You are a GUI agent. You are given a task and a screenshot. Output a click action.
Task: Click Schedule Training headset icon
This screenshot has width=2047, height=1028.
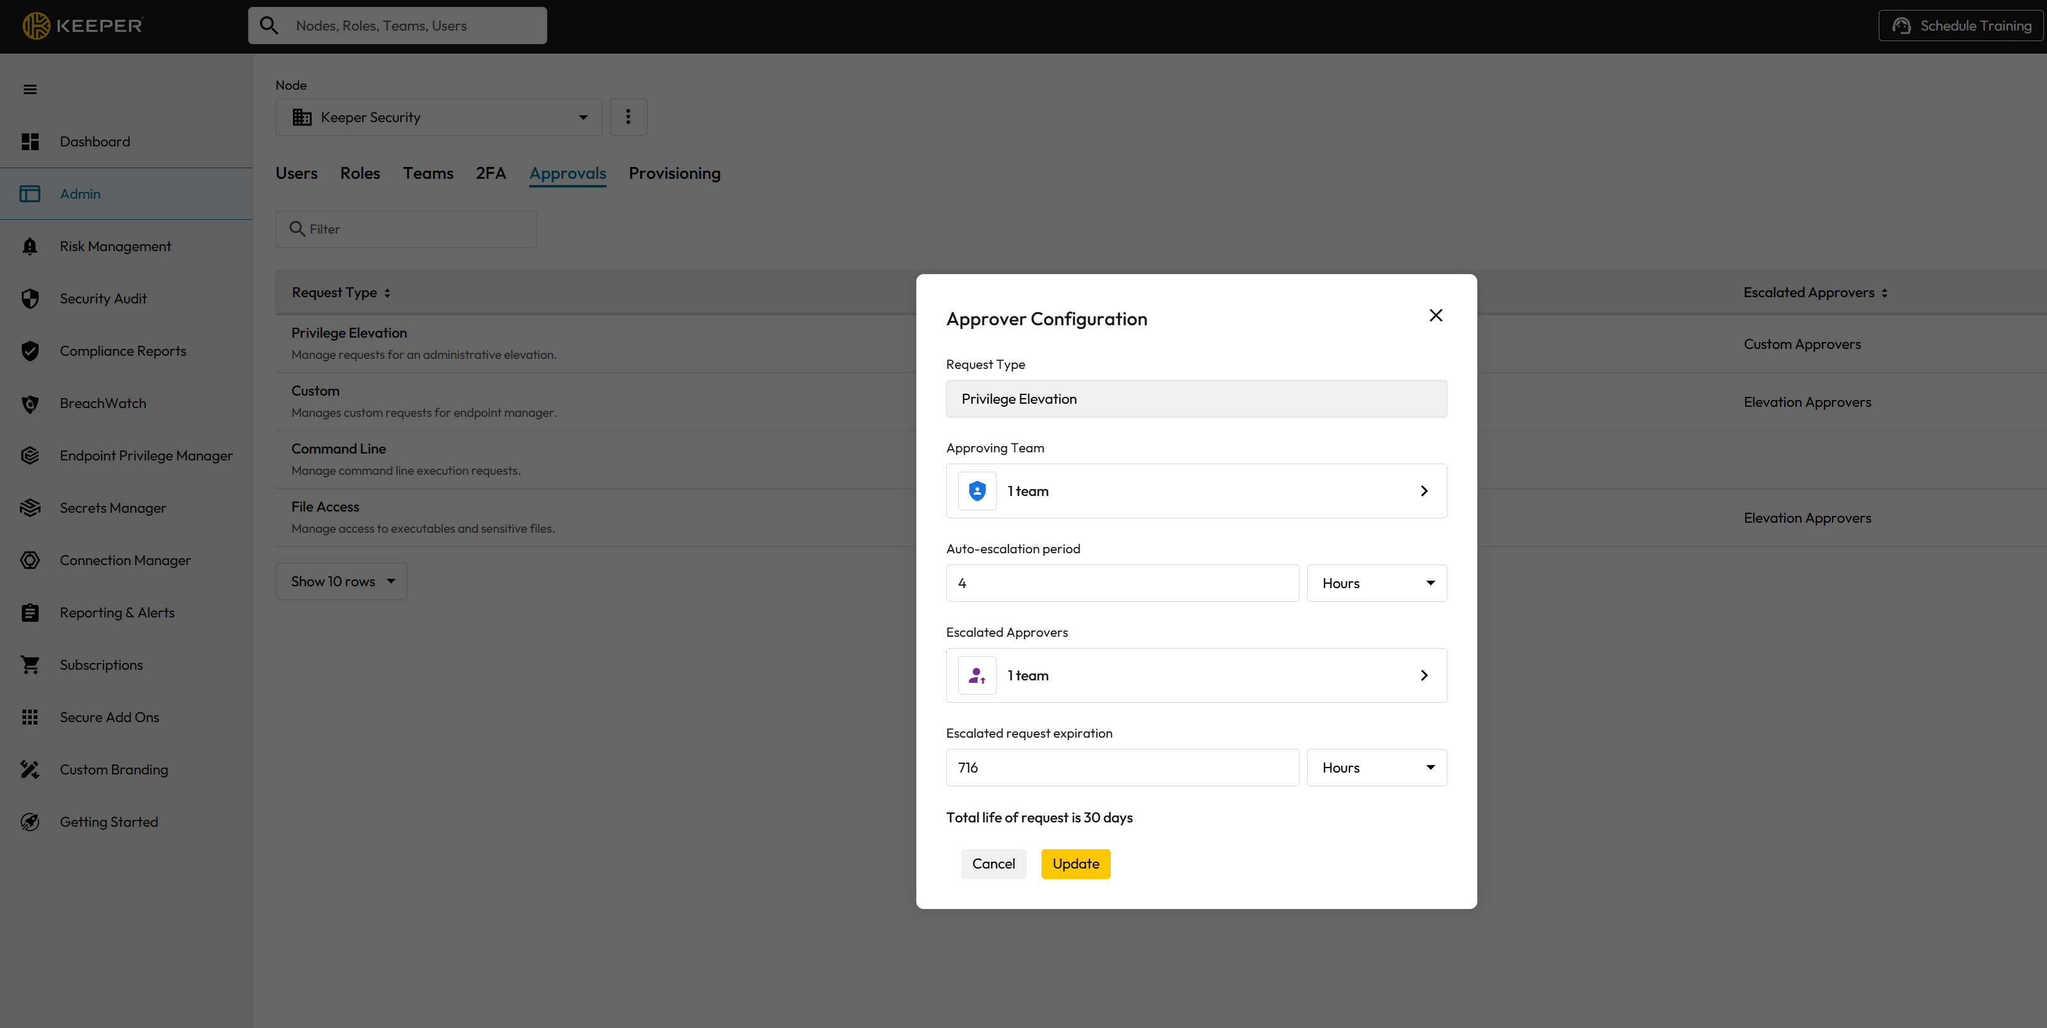coord(1902,26)
